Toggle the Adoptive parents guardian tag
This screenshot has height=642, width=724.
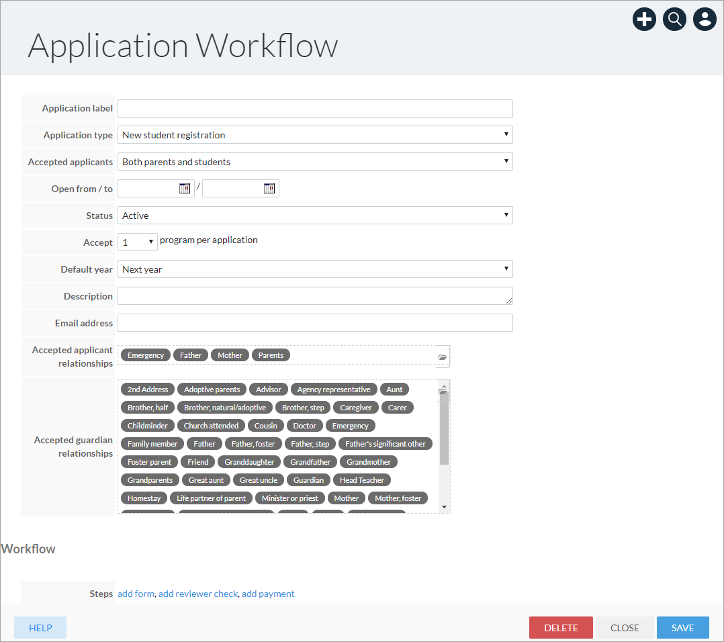[x=212, y=389]
